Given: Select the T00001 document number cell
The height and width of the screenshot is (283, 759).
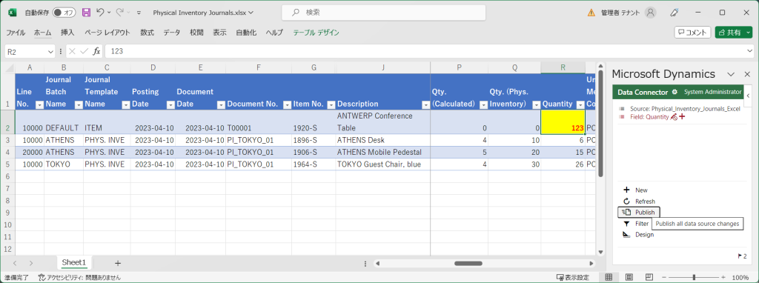Looking at the screenshot, I should point(259,122).
